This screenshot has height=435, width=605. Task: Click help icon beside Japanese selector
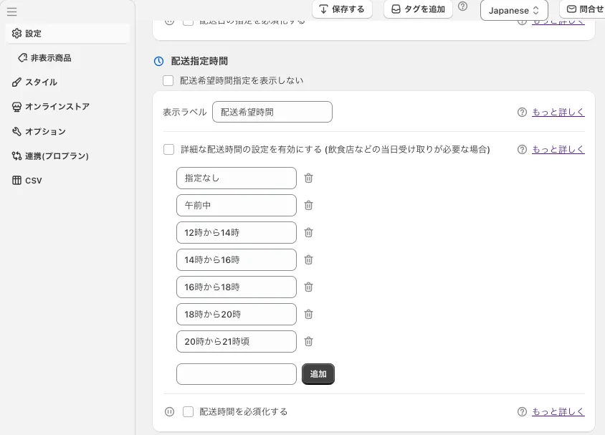pos(463,6)
